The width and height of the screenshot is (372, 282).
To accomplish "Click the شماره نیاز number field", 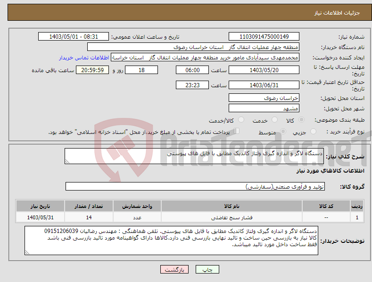I will click(264, 37).
